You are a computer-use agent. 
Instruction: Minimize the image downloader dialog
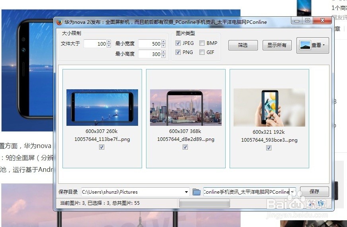click(297, 21)
